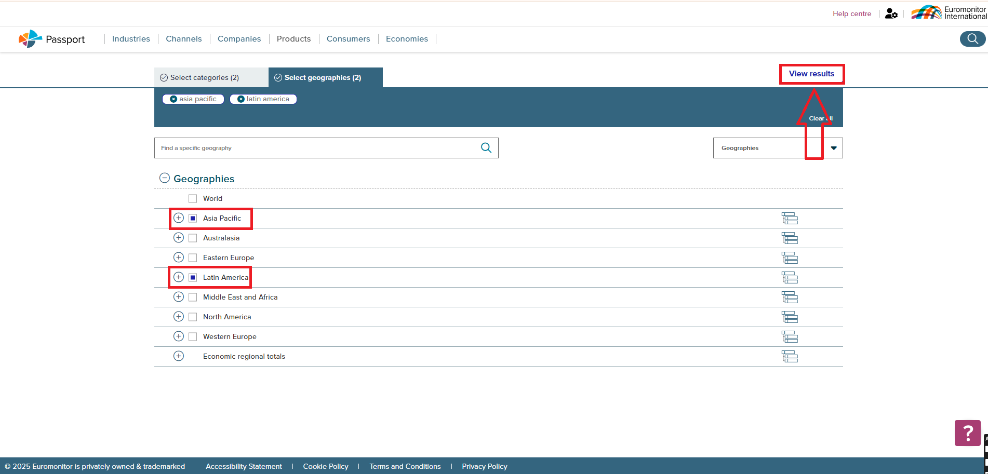Open the purple question mark help widget

coord(967,432)
